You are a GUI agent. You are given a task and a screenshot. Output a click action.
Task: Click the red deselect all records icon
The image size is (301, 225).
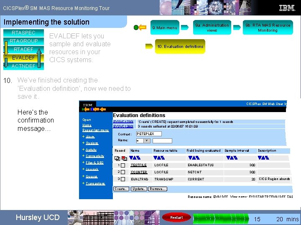[125, 158]
